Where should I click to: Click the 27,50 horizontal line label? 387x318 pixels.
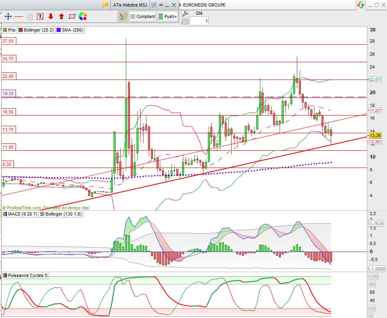point(8,41)
